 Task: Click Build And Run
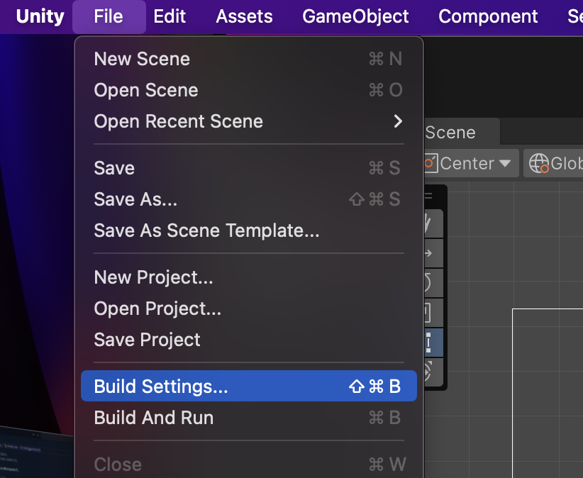(x=154, y=418)
